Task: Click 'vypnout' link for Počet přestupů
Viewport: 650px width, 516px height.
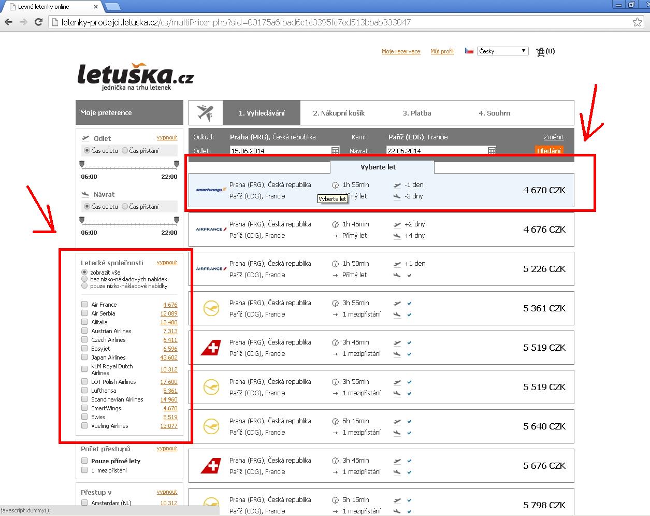Action: 167,449
